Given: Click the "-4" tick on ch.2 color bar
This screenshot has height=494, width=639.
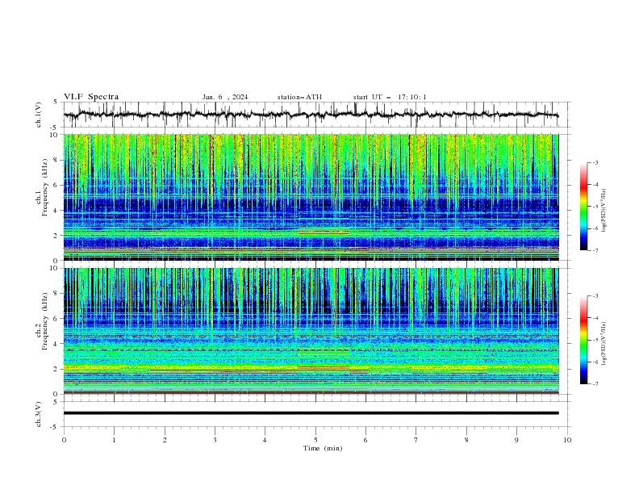Looking at the screenshot, I should (x=595, y=318).
